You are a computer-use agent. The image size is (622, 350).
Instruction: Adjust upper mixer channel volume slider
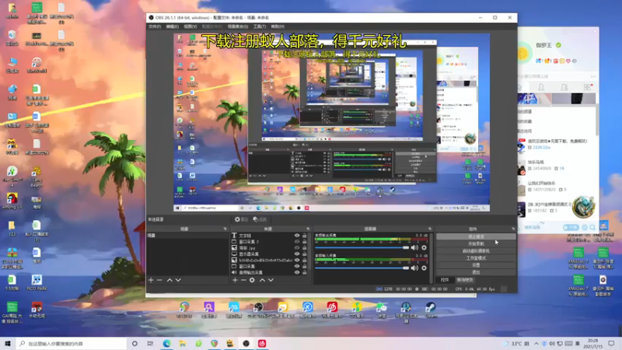362,247
